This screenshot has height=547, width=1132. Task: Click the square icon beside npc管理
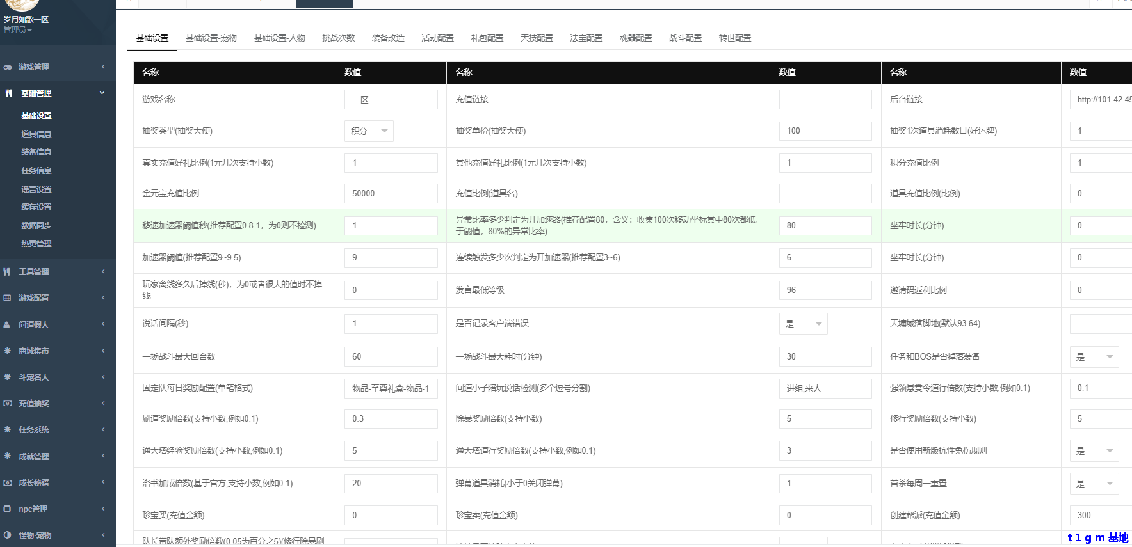pos(7,509)
